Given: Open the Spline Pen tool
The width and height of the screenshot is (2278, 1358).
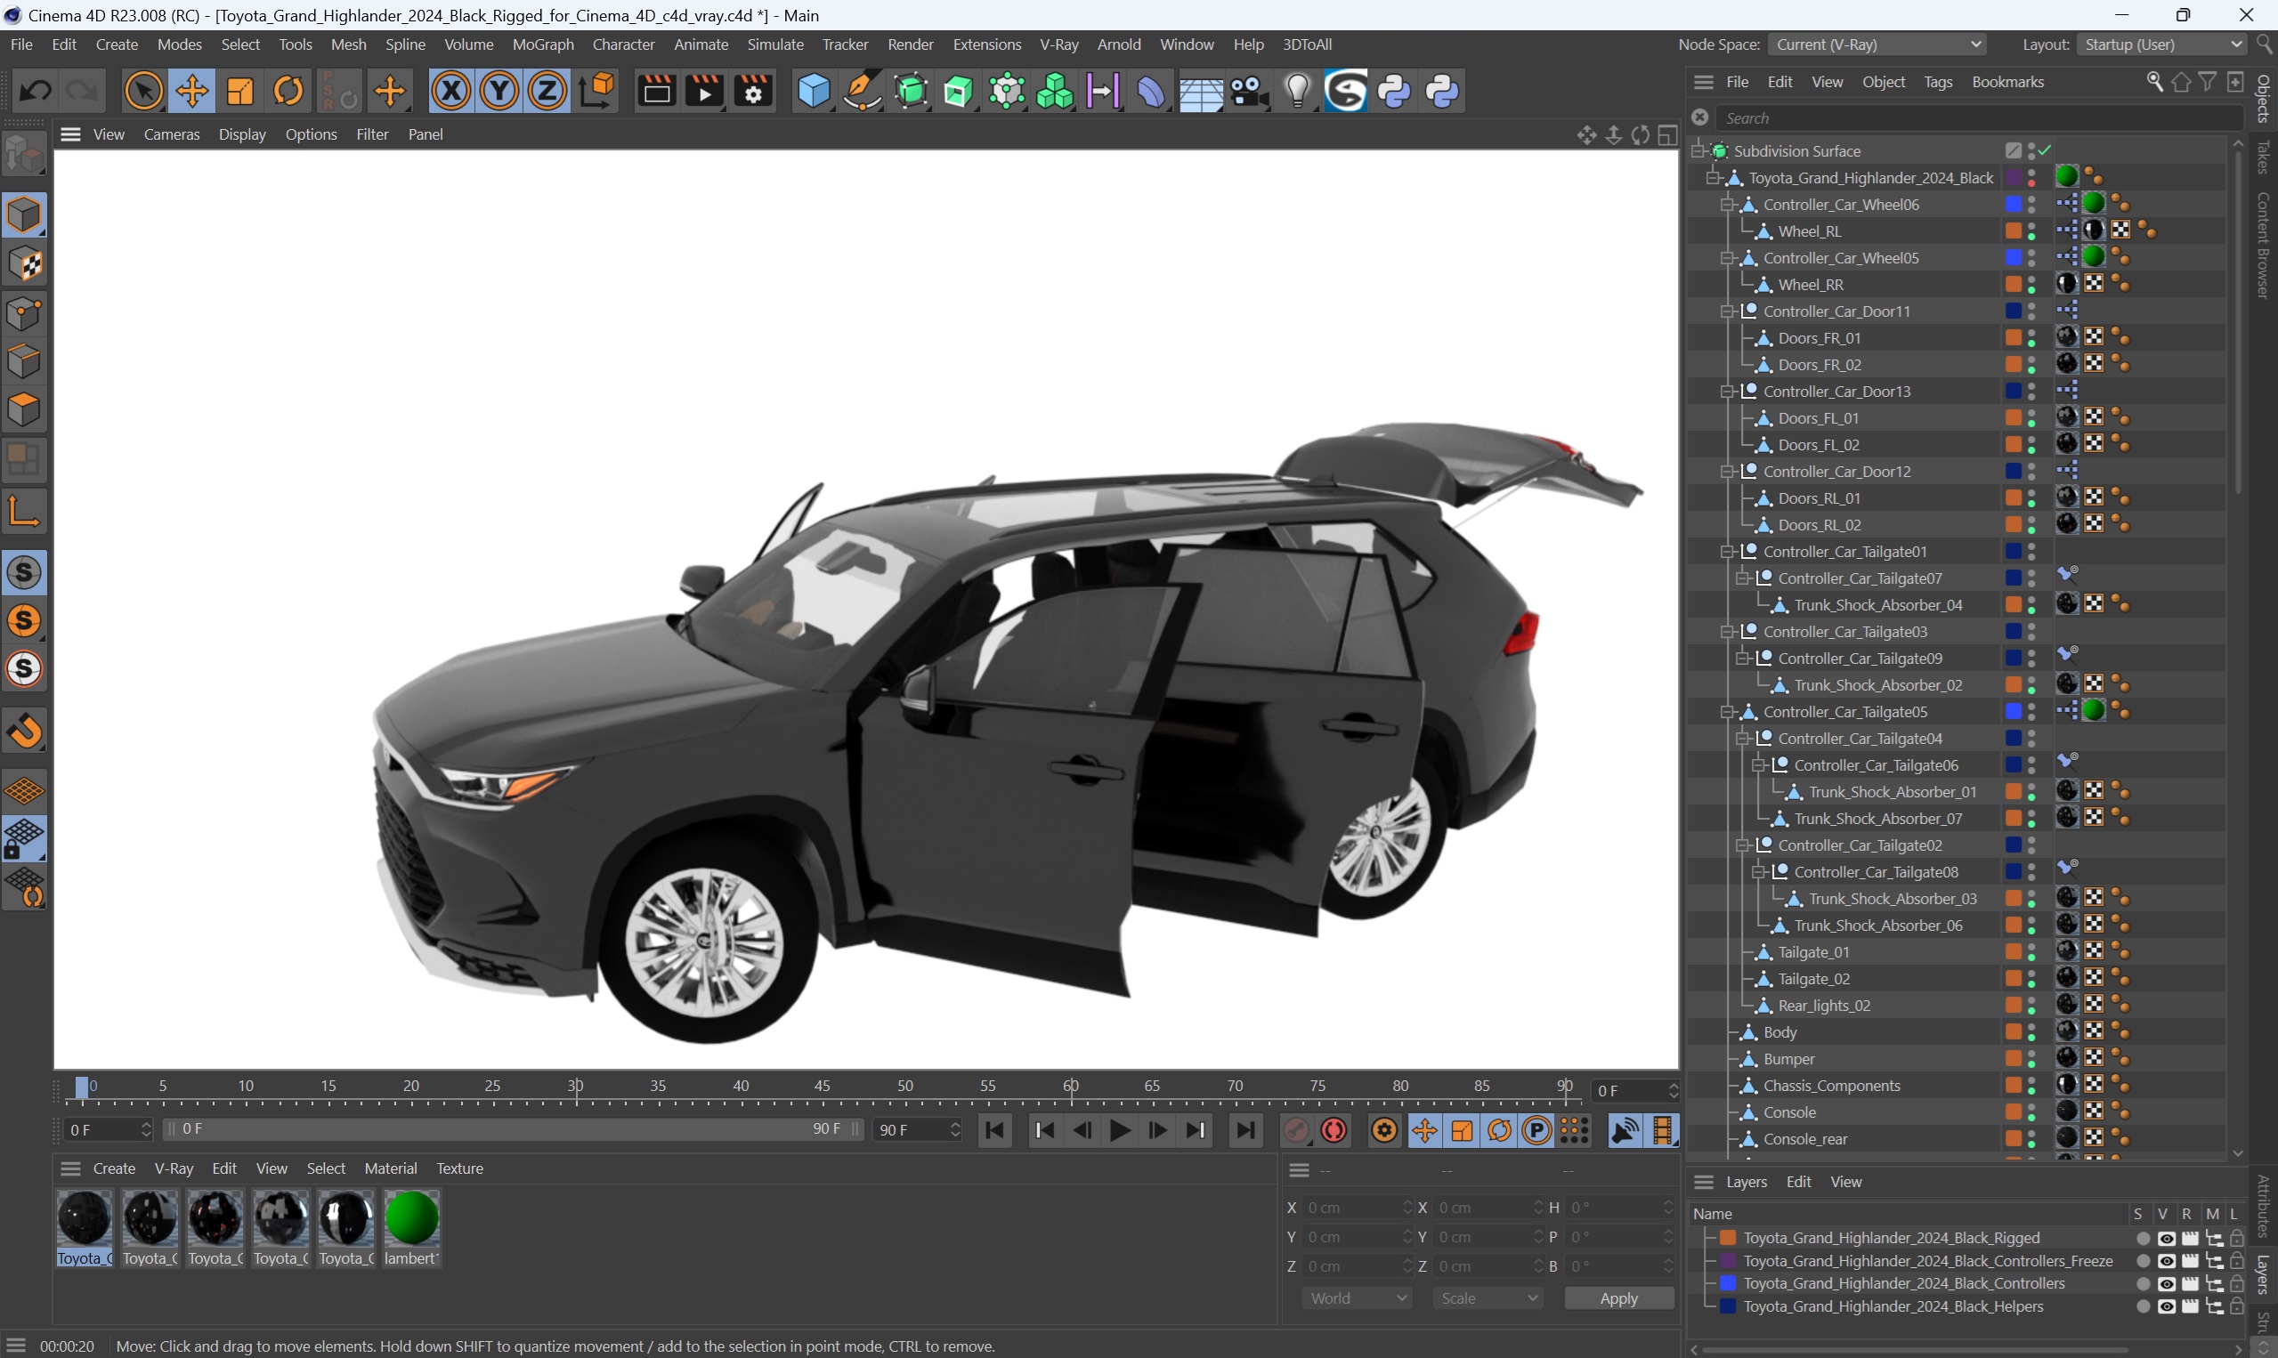Looking at the screenshot, I should [x=861, y=92].
